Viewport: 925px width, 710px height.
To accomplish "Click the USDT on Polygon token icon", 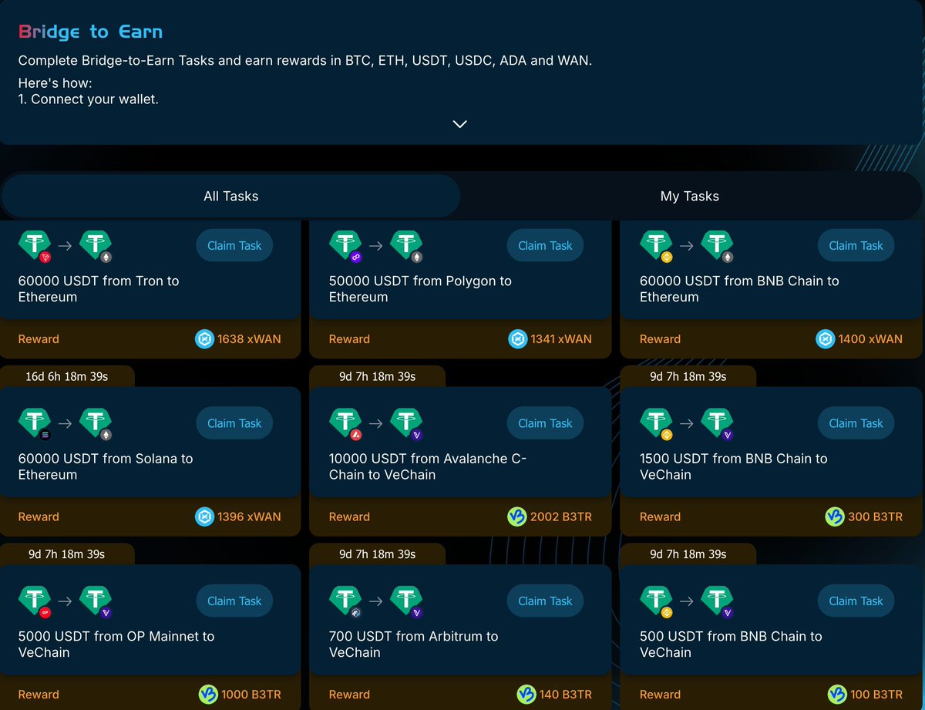I will coord(345,245).
